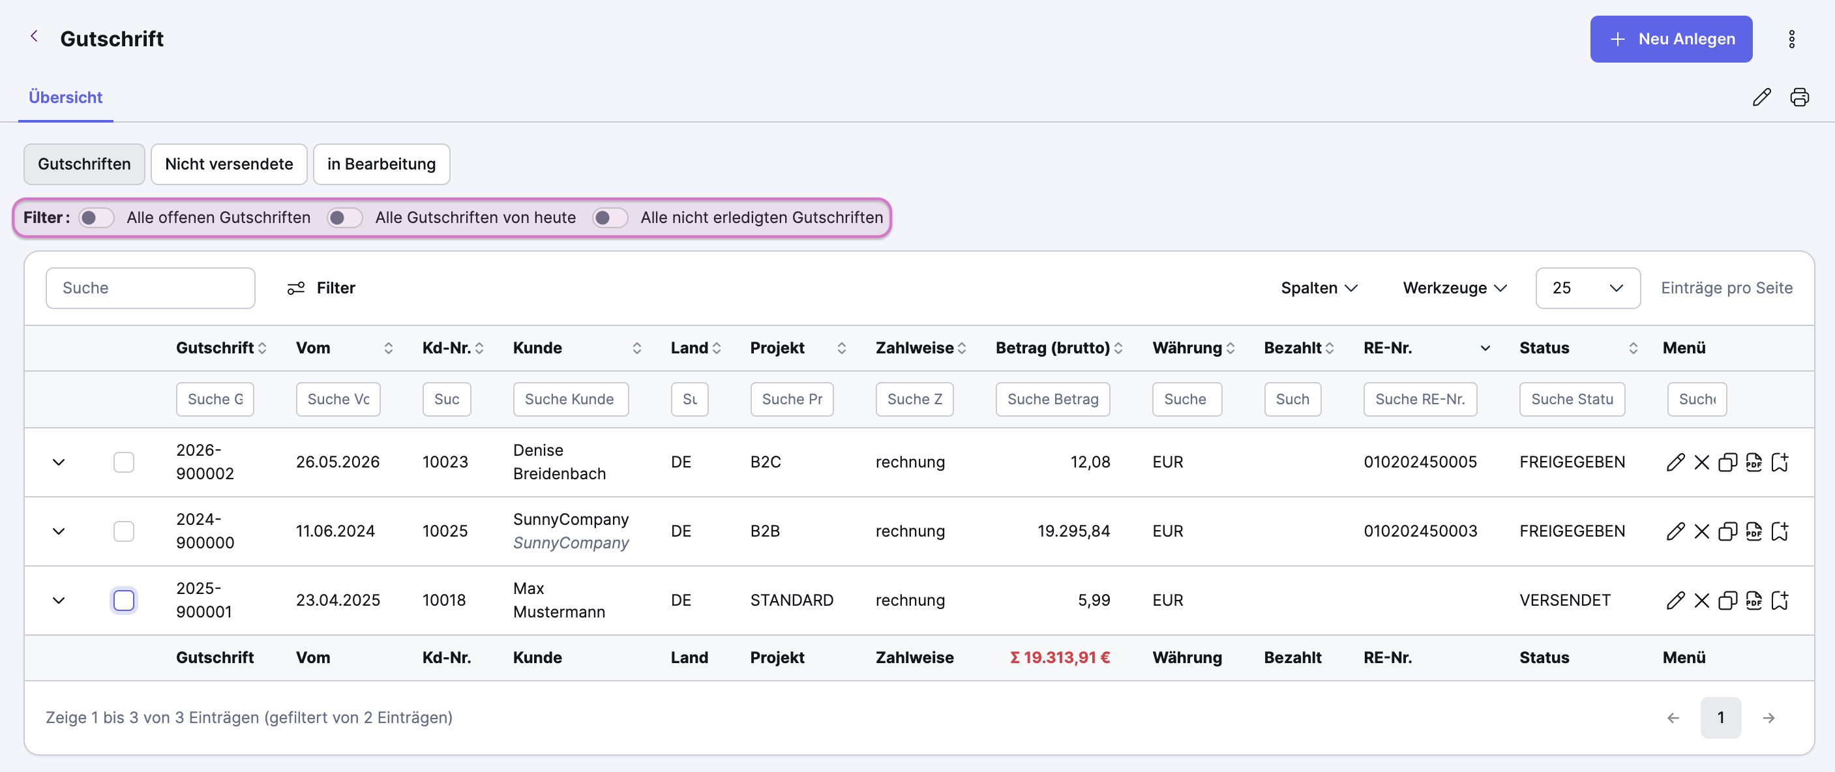Click the Filter button next to search
This screenshot has height=772, width=1835.
(321, 288)
